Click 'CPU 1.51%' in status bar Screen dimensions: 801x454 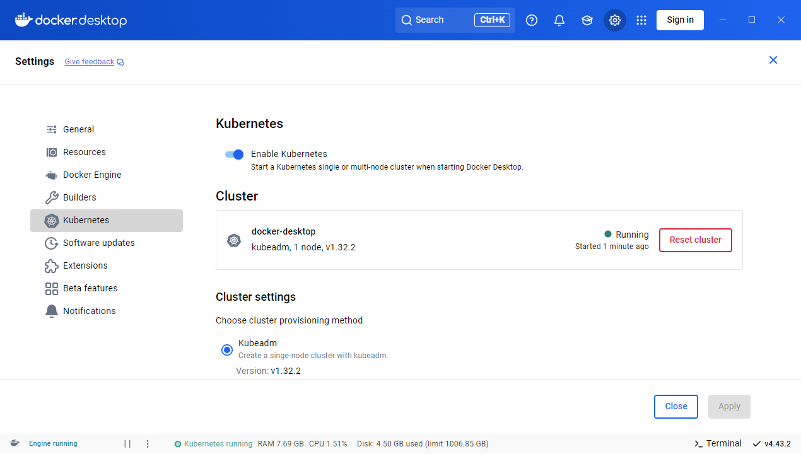click(328, 444)
